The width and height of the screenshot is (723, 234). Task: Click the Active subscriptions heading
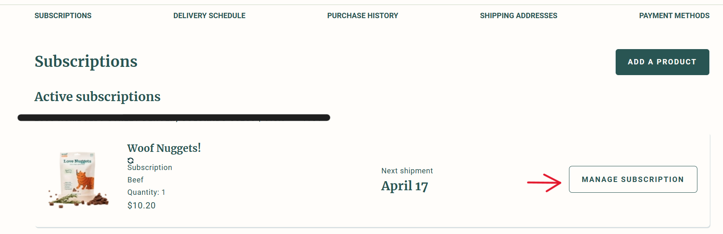tap(97, 97)
